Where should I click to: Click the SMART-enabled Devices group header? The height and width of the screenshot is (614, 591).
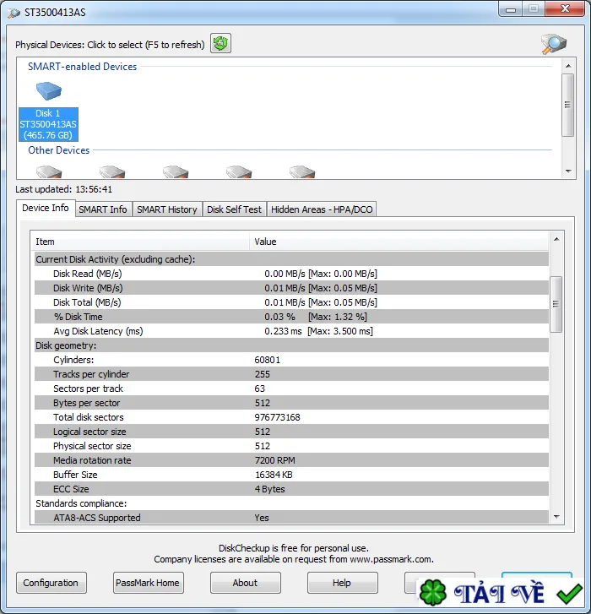82,67
